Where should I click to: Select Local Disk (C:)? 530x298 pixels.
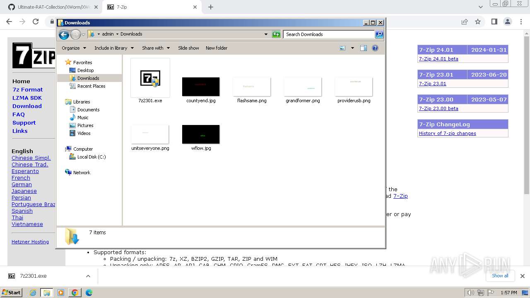tap(92, 157)
